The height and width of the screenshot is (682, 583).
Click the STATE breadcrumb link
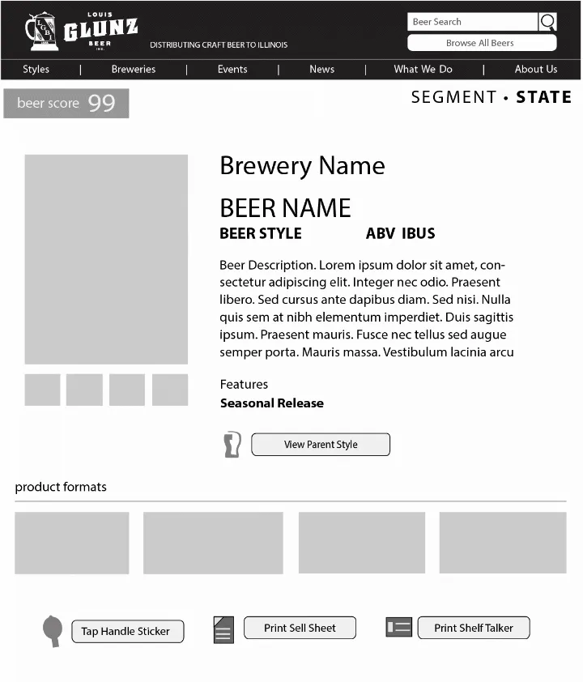click(543, 97)
